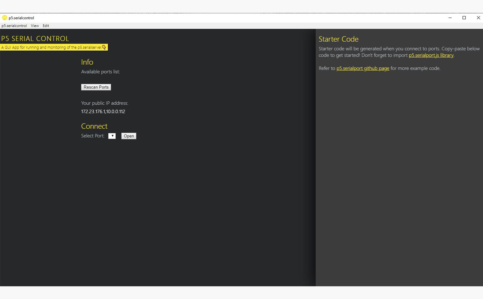483x299 pixels.
Task: Minimize the p5.serialcontrol window
Action: click(450, 18)
